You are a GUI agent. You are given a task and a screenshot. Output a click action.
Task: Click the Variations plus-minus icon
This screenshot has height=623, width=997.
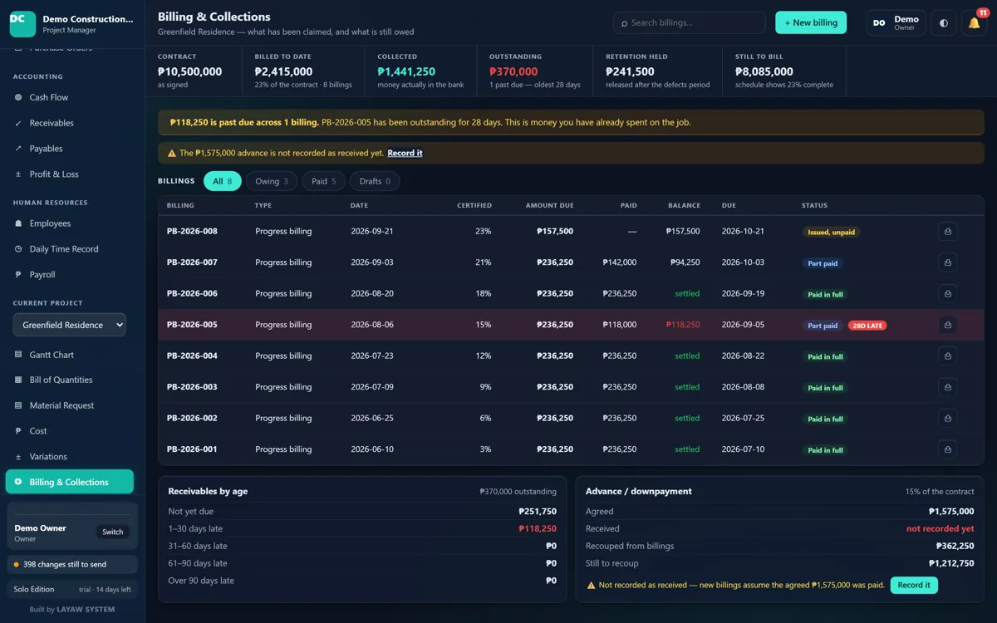[18, 457]
